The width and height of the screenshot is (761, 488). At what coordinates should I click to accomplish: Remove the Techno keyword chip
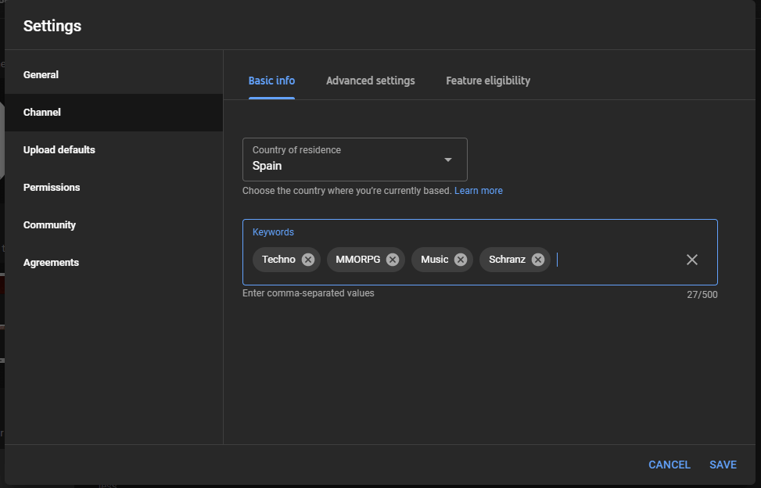click(x=308, y=260)
